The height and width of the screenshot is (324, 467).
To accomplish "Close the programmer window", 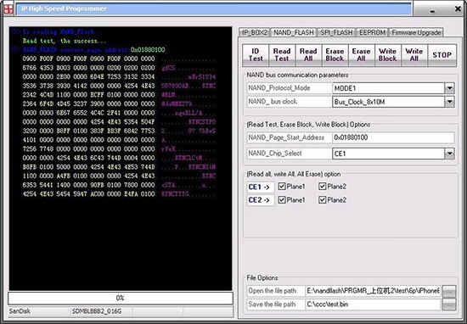I will pos(458,9).
